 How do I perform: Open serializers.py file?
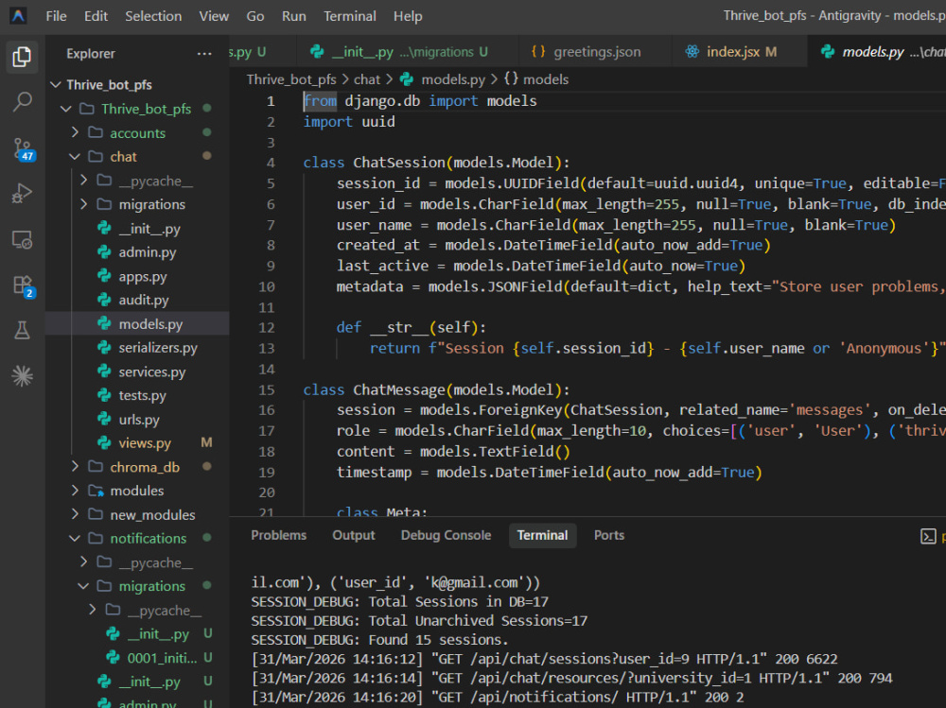137,347
